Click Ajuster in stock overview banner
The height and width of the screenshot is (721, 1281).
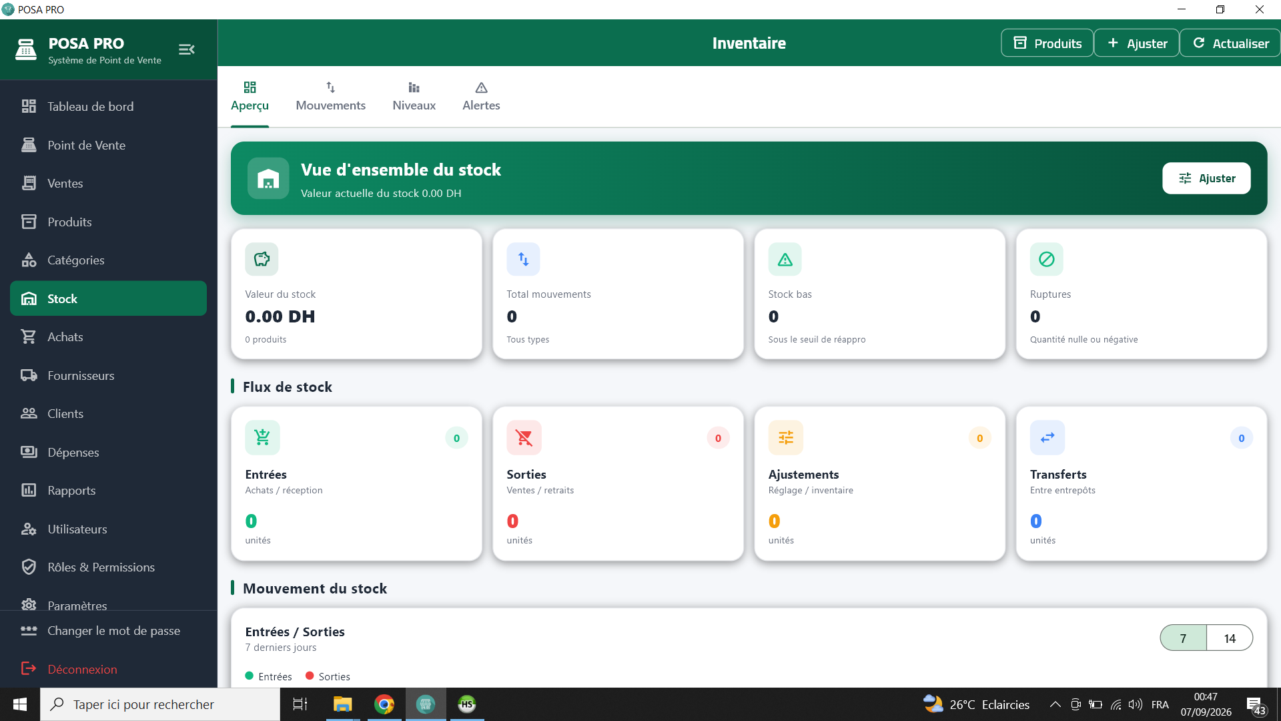1206,178
